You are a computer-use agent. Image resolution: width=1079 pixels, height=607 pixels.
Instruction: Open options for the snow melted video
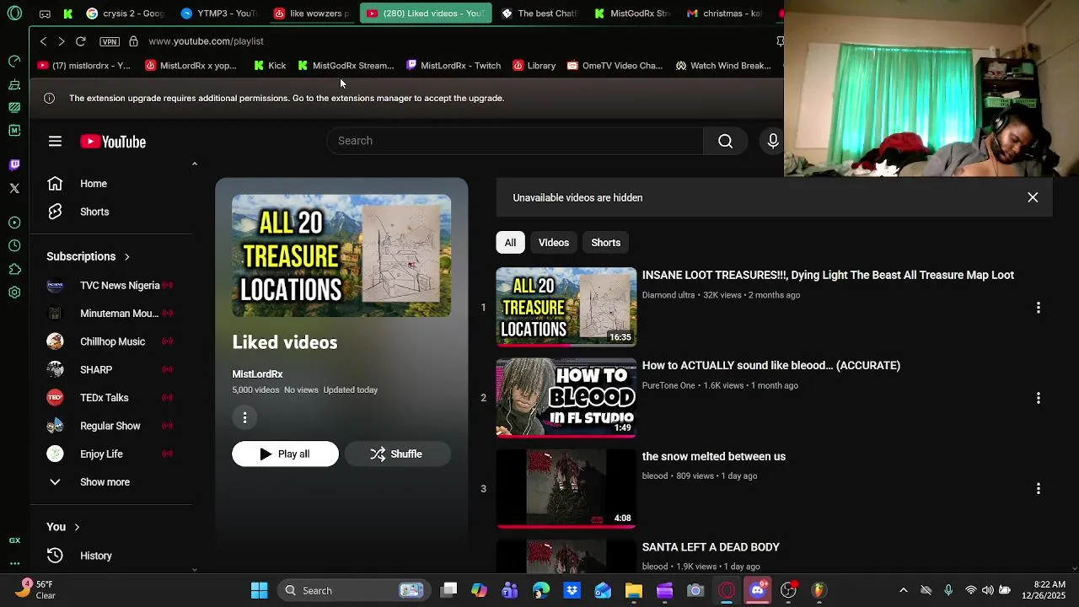[1038, 489]
